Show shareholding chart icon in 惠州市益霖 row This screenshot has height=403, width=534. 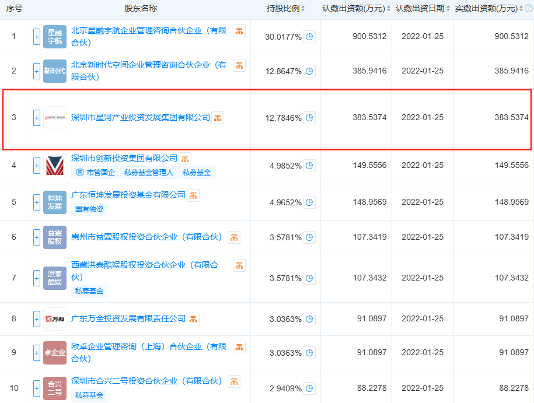coord(309,237)
